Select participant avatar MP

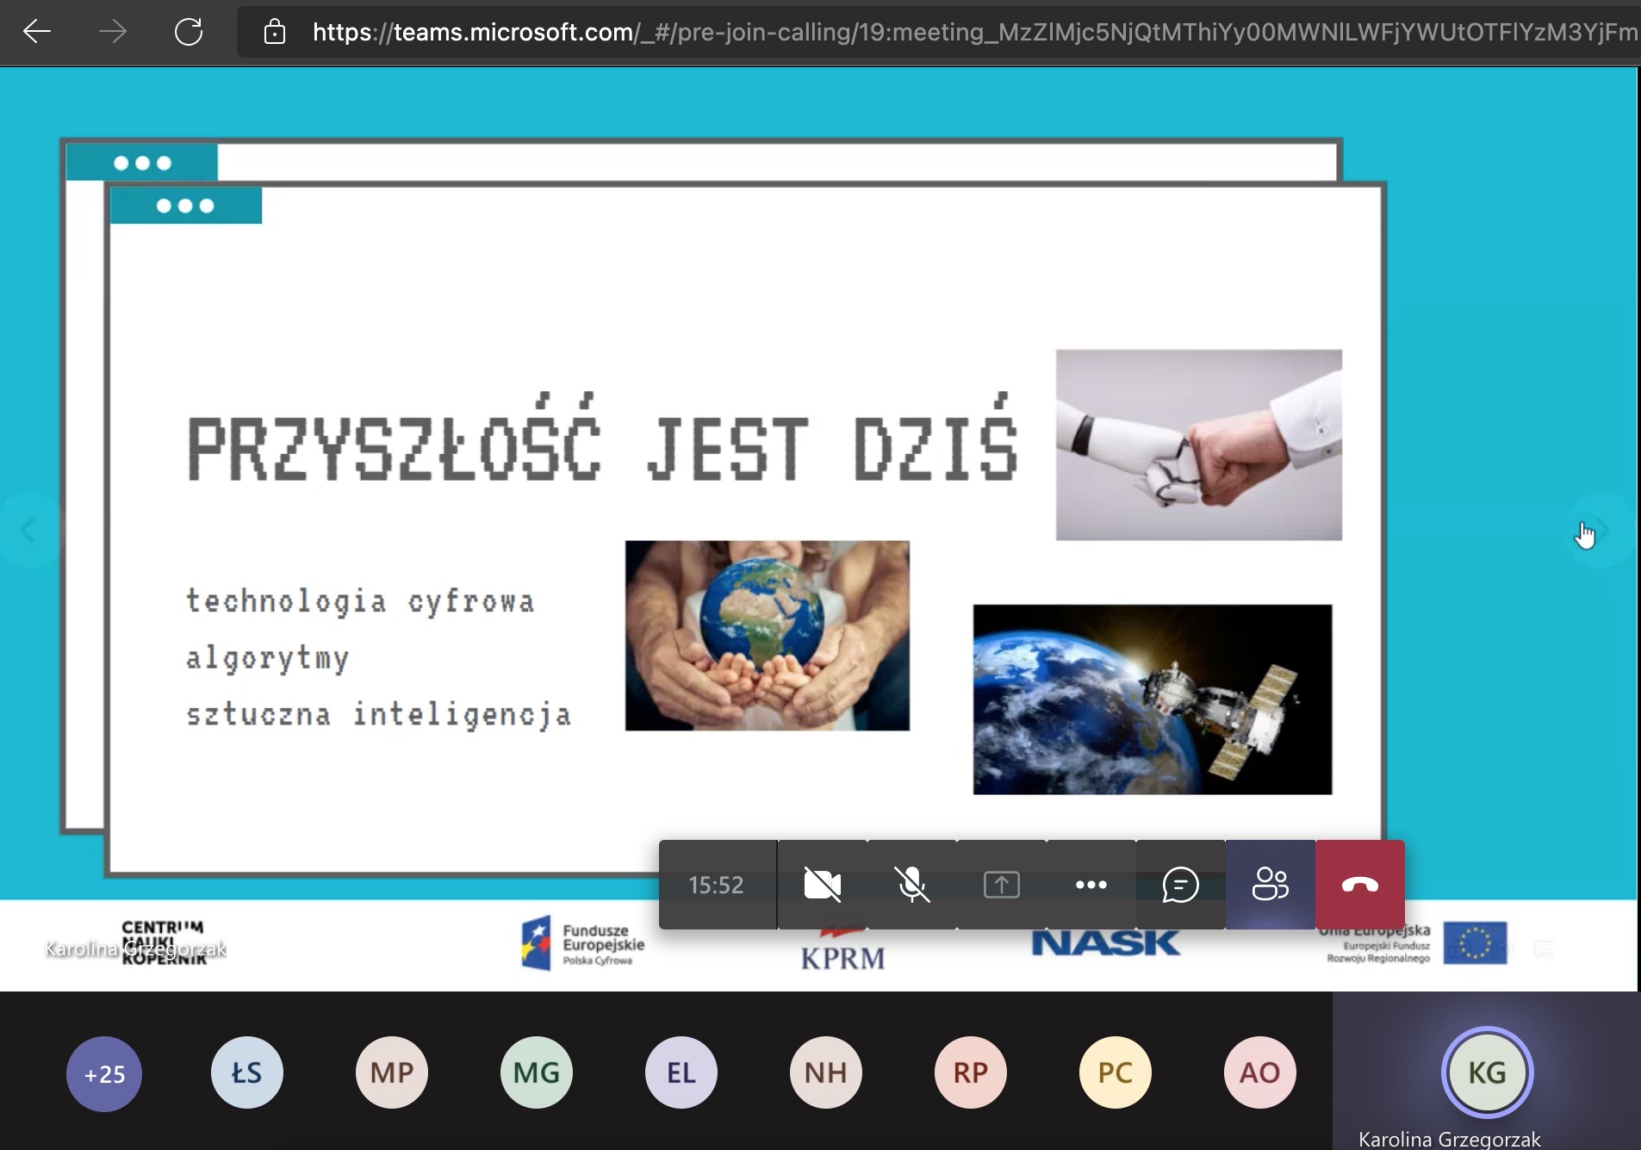[392, 1072]
